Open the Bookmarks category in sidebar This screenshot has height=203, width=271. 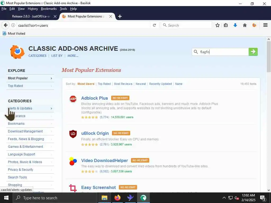(30, 124)
